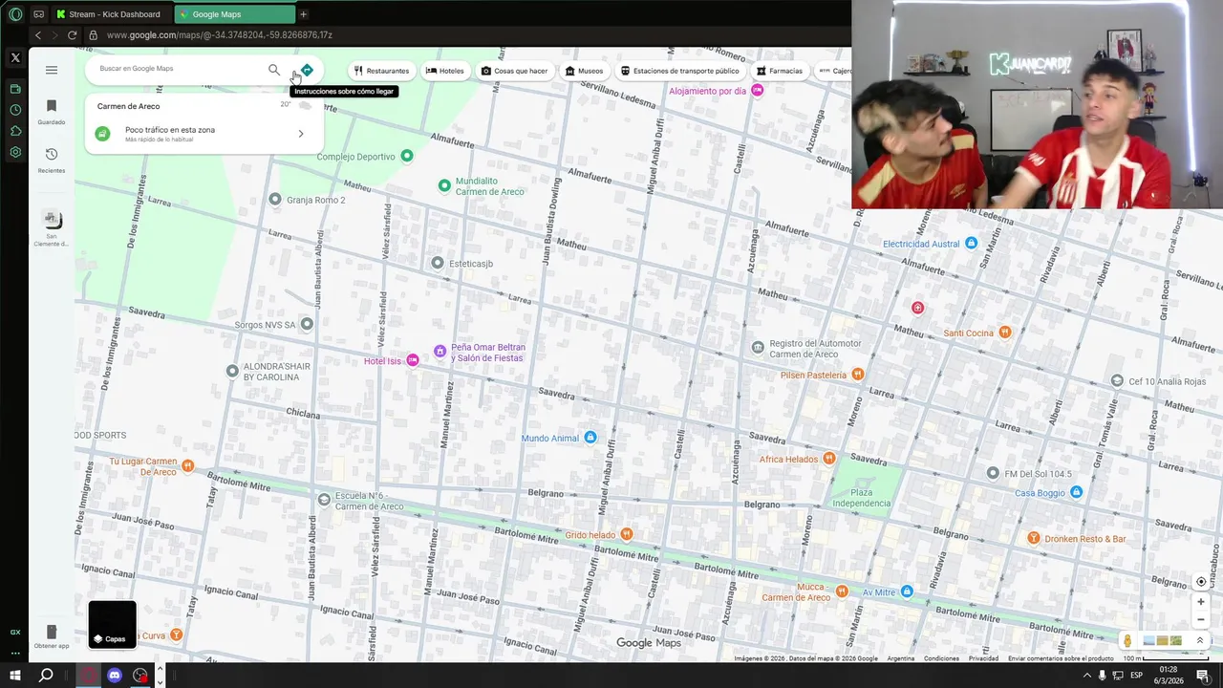This screenshot has height=688, width=1223.
Task: Click the Argentina footer link
Action: click(900, 658)
